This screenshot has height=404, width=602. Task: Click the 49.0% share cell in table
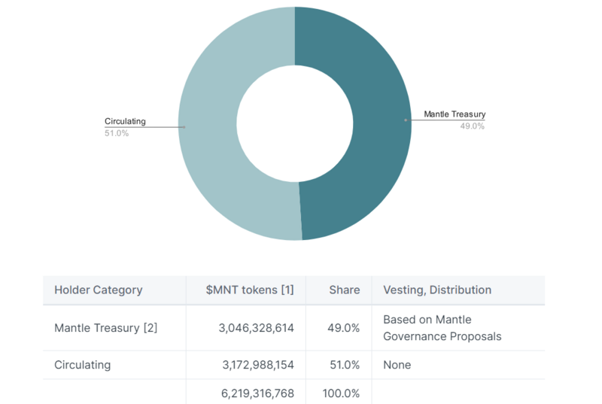pyautogui.click(x=343, y=328)
